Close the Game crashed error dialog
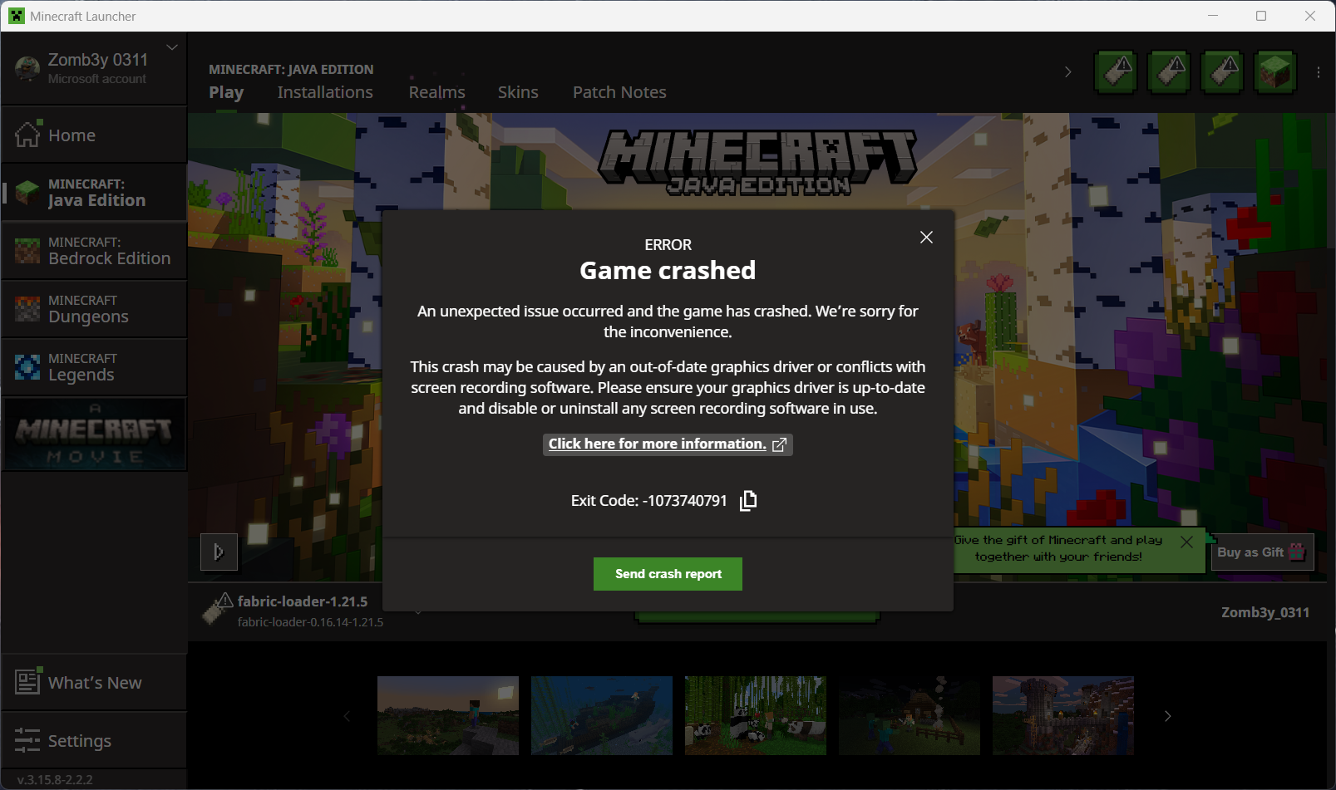 [x=926, y=238]
